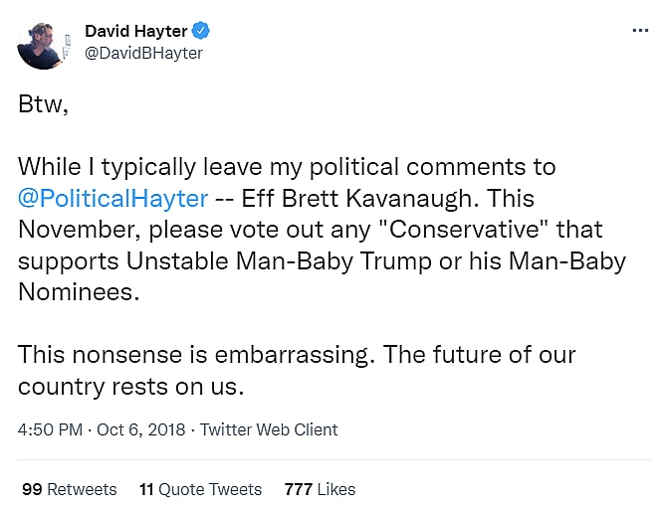The image size is (661, 508).
Task: Follow the @PoliticalHayter mention link
Action: (x=112, y=198)
